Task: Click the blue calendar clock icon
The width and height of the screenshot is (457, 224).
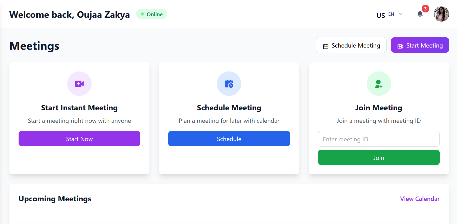Action: click(x=229, y=84)
